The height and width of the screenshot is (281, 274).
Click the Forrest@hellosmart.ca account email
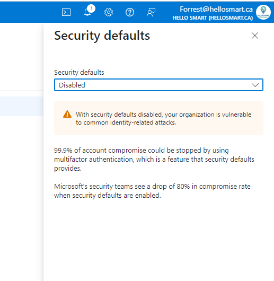(216, 10)
